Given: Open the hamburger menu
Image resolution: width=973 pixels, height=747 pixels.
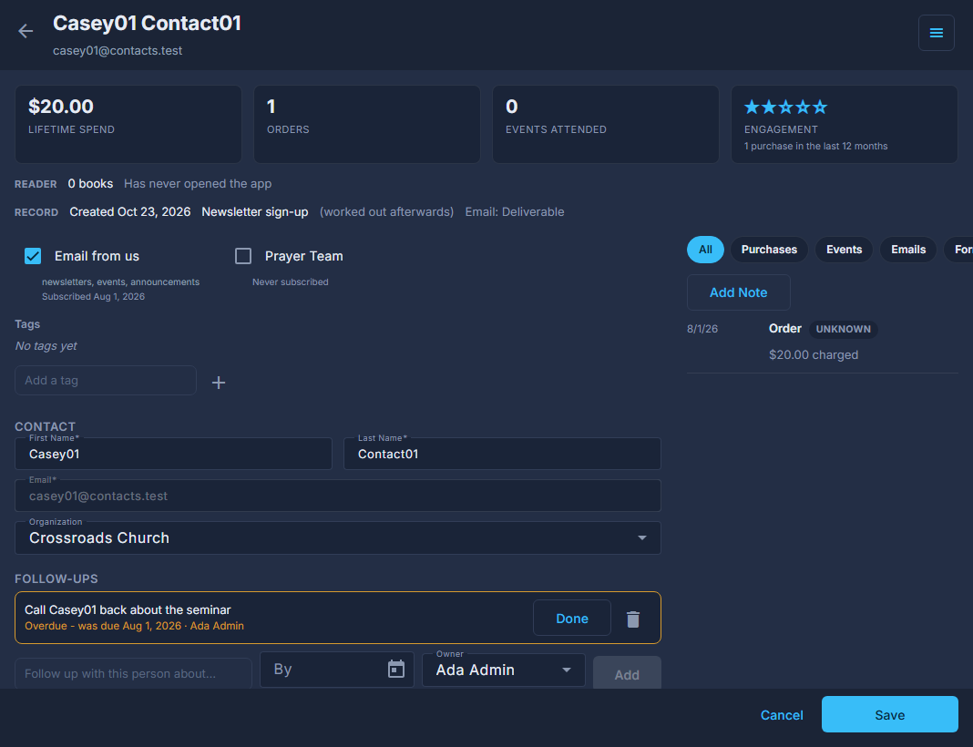Looking at the screenshot, I should [936, 33].
